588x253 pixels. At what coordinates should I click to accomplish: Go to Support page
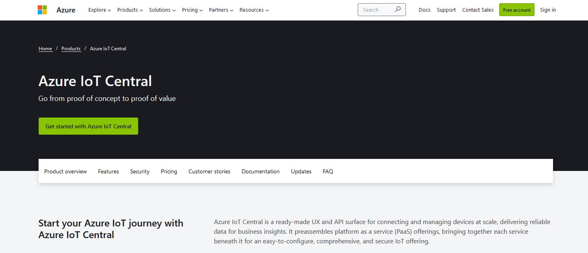point(446,10)
